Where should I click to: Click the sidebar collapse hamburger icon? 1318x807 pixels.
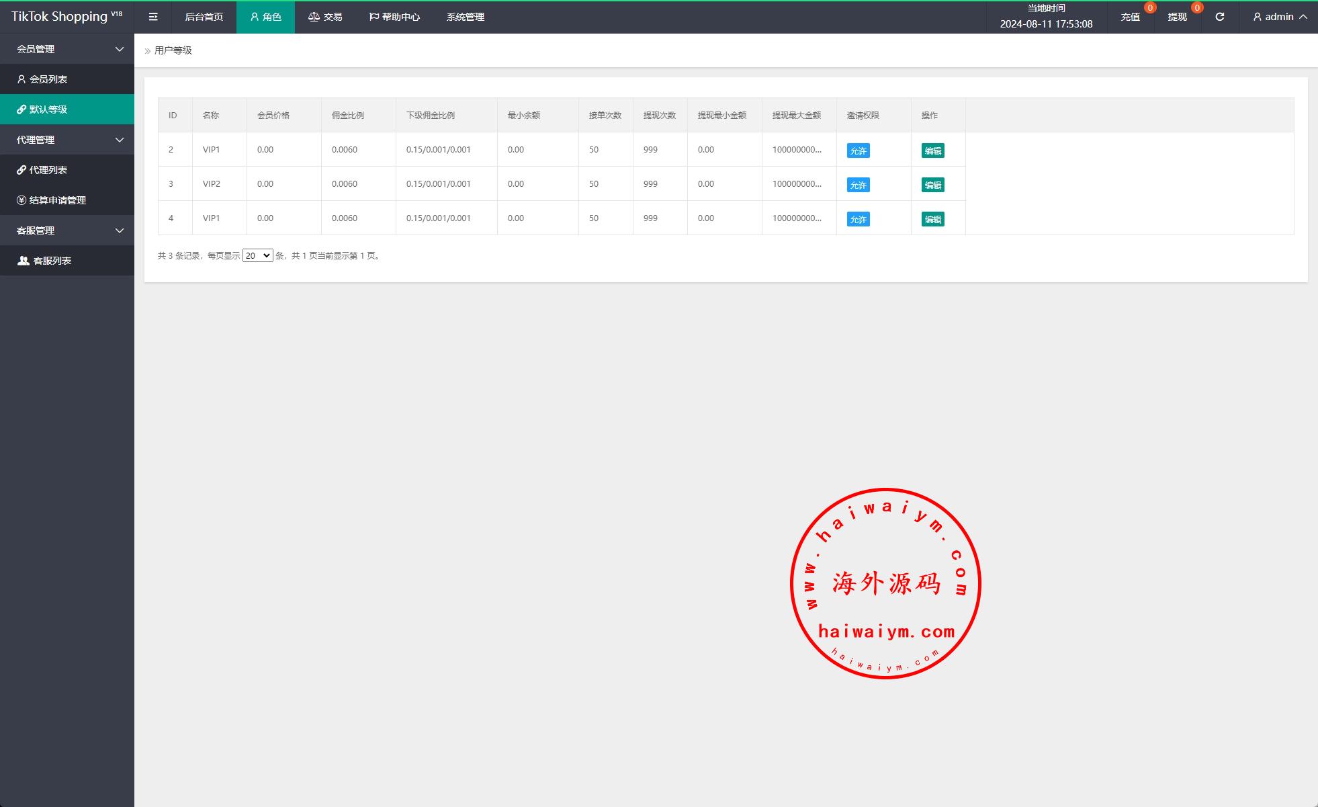(153, 17)
